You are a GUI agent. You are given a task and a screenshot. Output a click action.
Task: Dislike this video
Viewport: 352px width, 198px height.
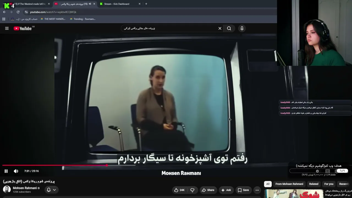[193, 190]
